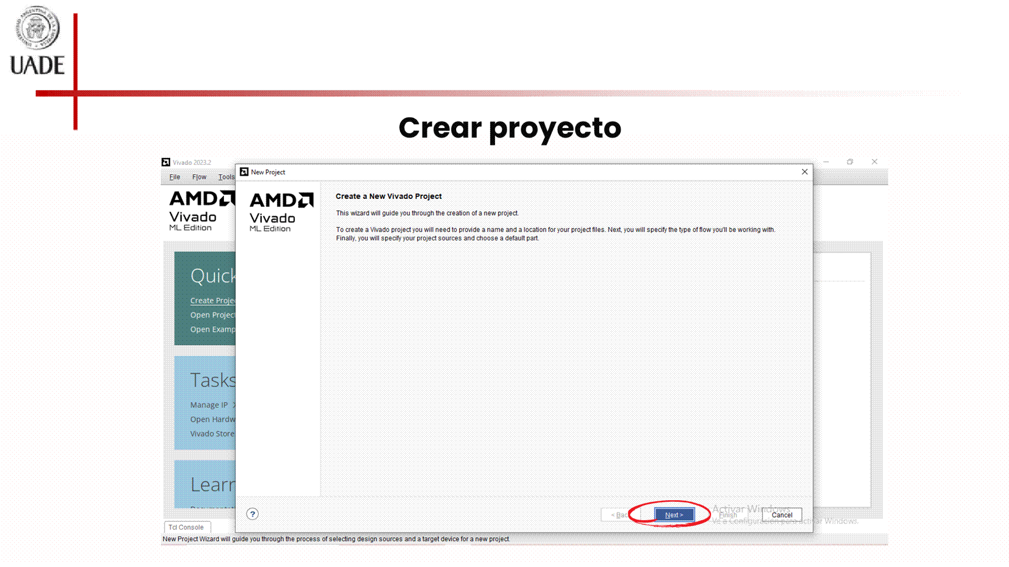The height and width of the screenshot is (567, 1009).
Task: Open the Tools menu
Action: pyautogui.click(x=226, y=177)
